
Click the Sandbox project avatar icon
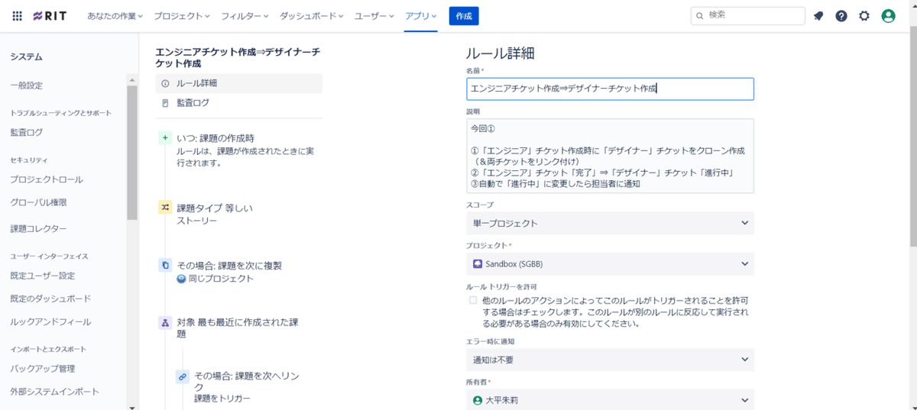pyautogui.click(x=478, y=263)
